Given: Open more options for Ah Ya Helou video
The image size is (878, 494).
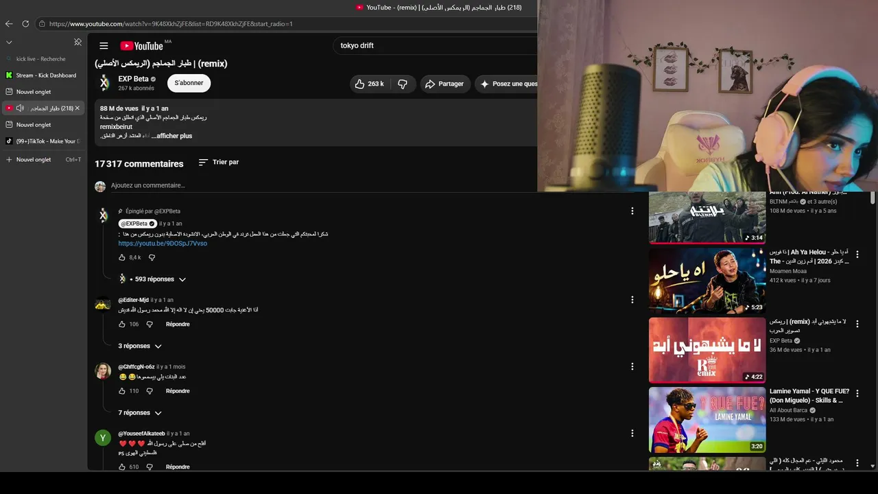Looking at the screenshot, I should click(857, 255).
